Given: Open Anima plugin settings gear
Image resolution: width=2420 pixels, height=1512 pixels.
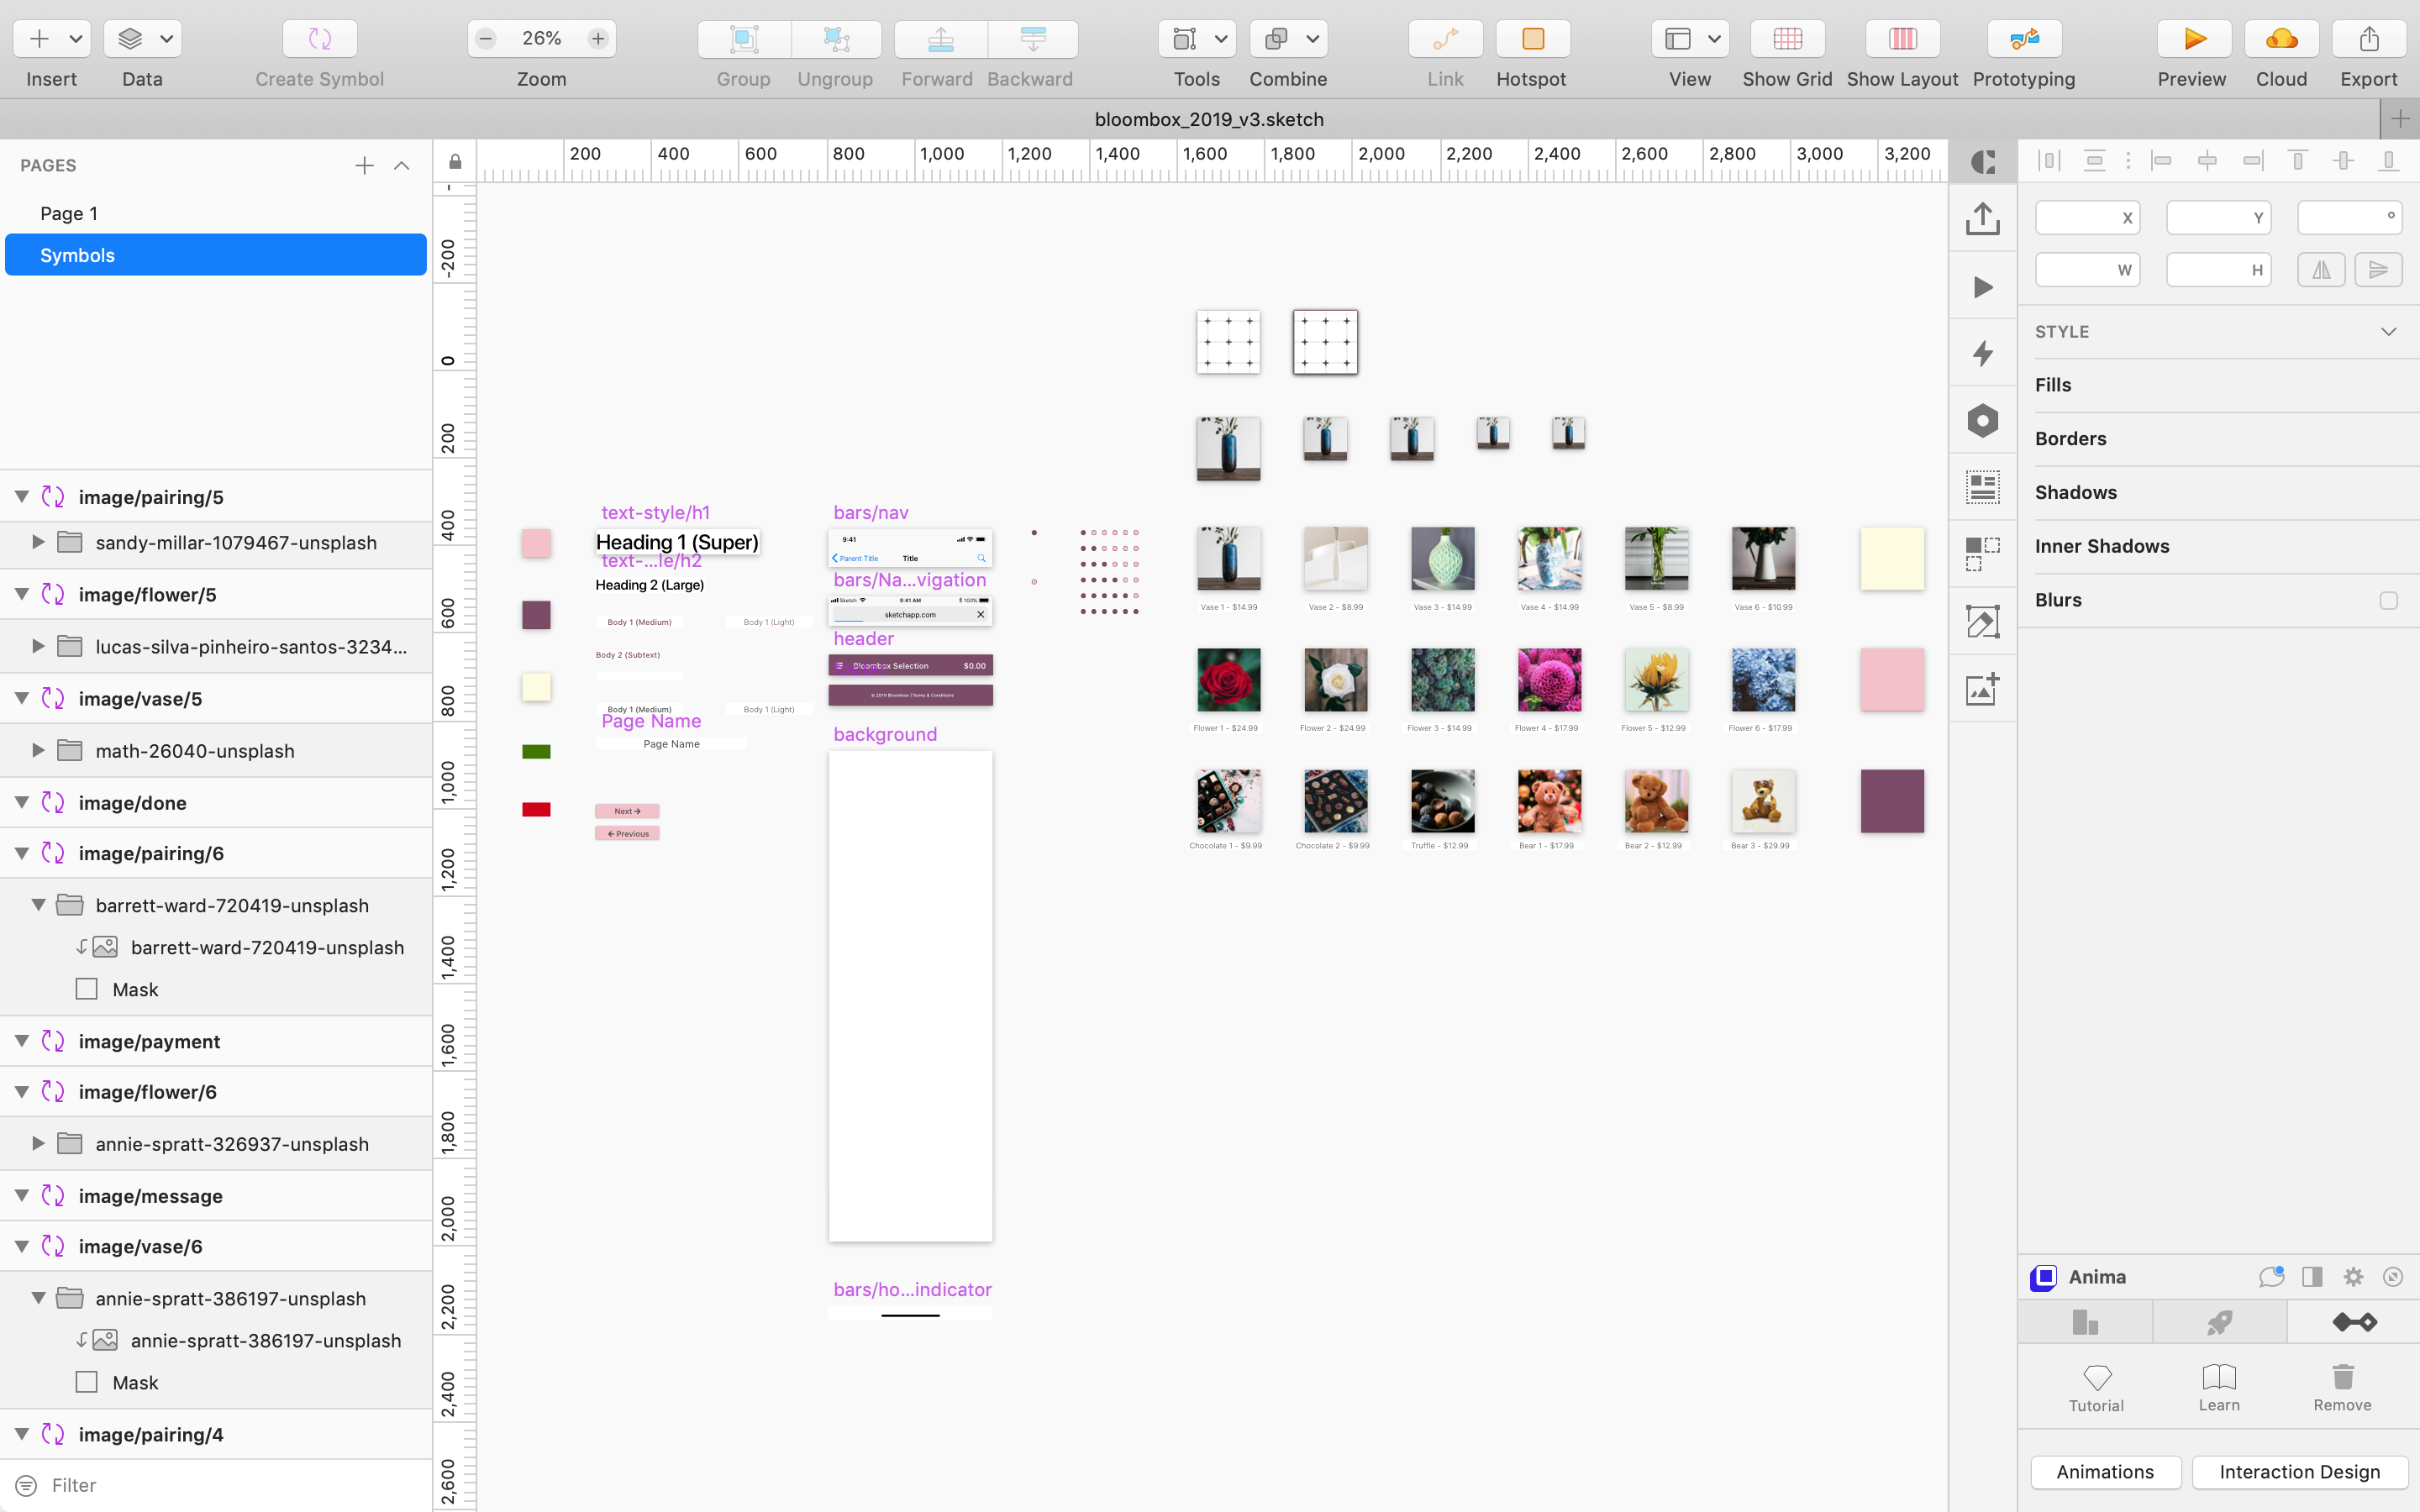Looking at the screenshot, I should point(2352,1276).
